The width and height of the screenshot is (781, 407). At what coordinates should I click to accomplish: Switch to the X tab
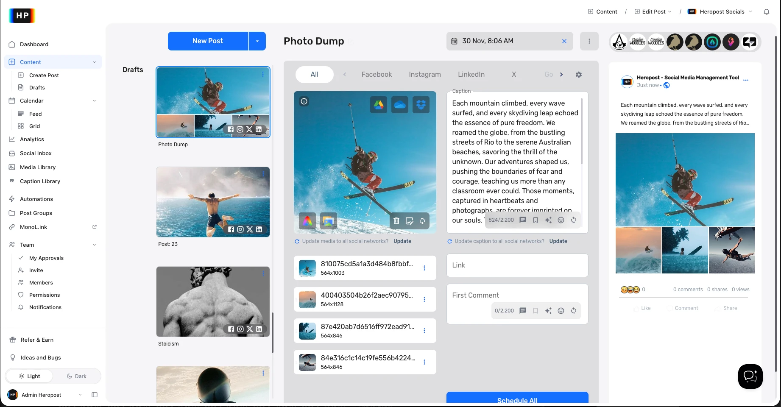(x=514, y=75)
